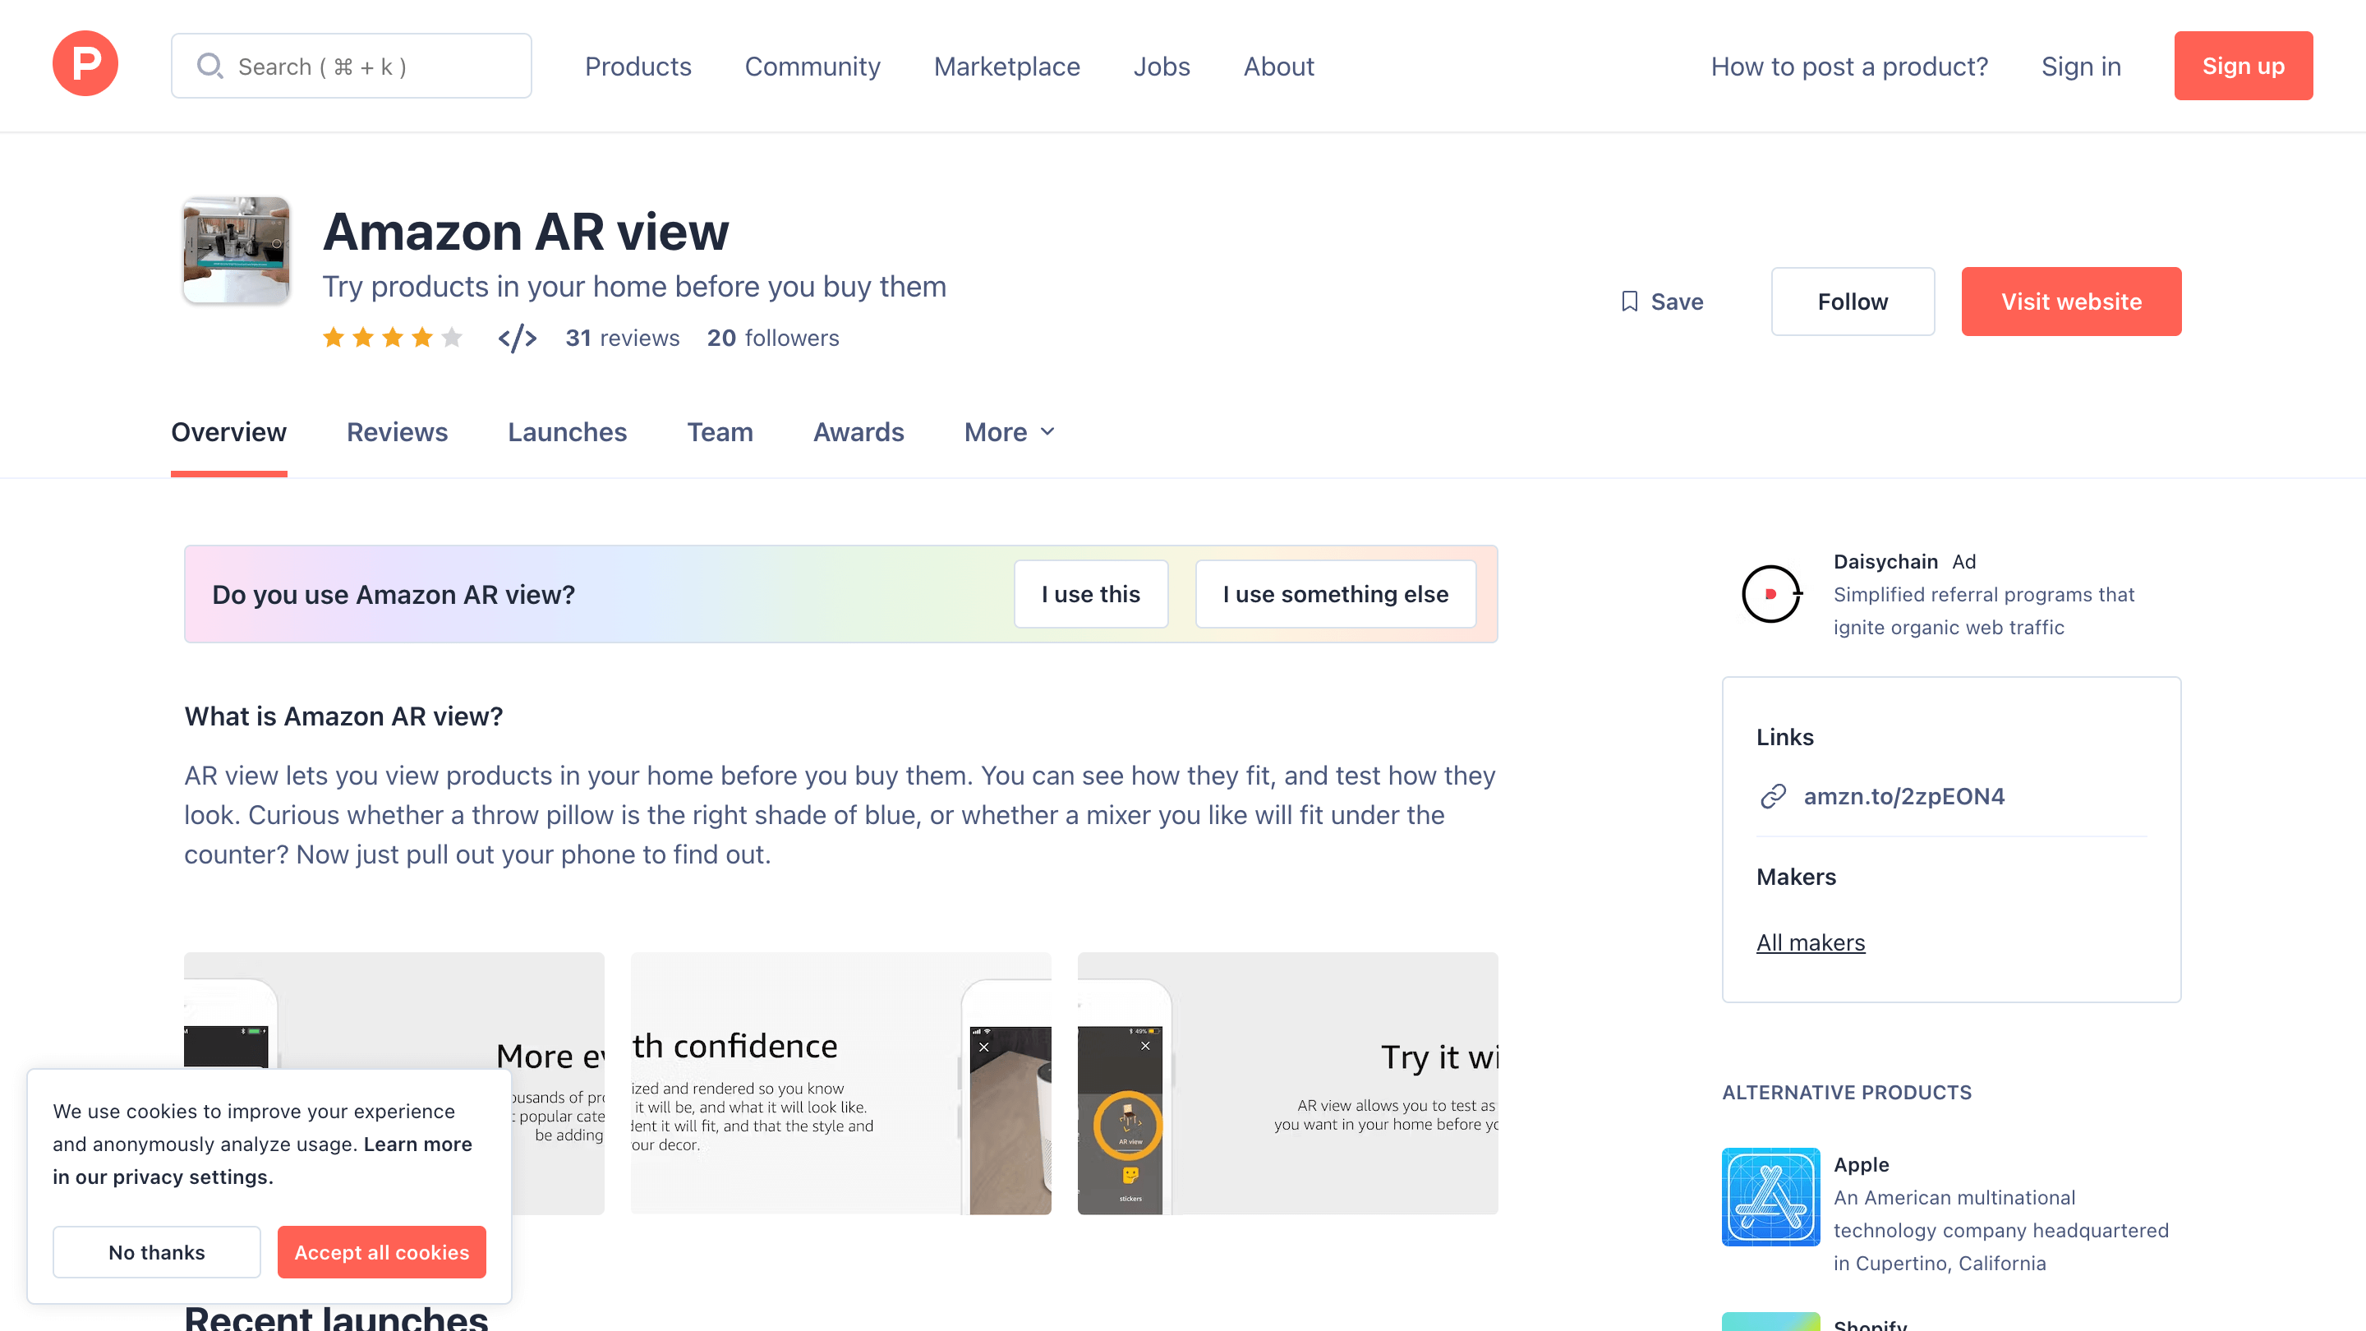Click the Product Hunt logo

(x=85, y=63)
